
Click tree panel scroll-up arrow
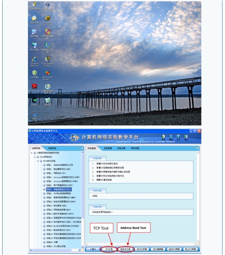82,153
